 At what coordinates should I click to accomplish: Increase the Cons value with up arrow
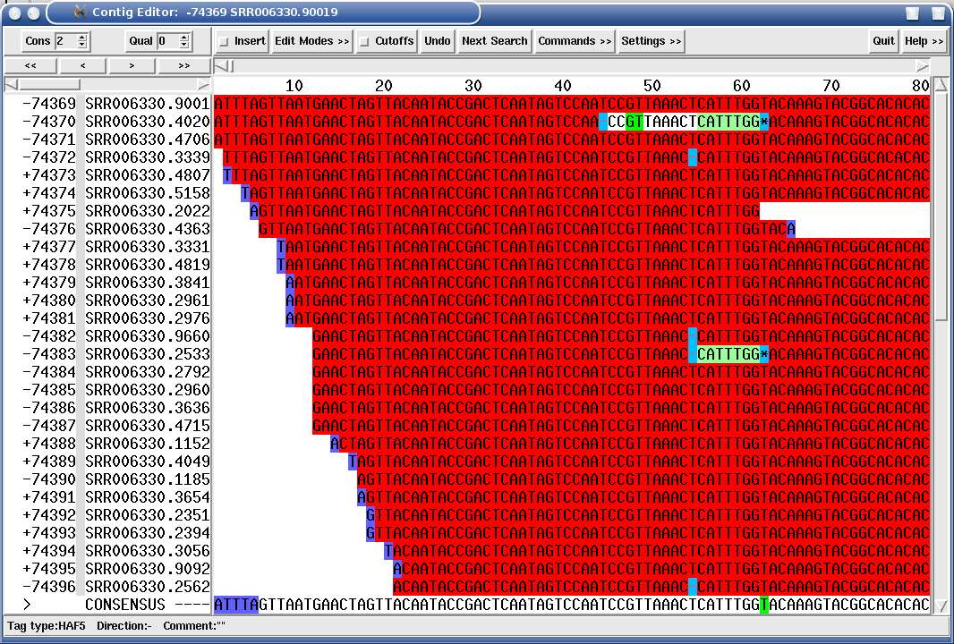click(x=82, y=37)
